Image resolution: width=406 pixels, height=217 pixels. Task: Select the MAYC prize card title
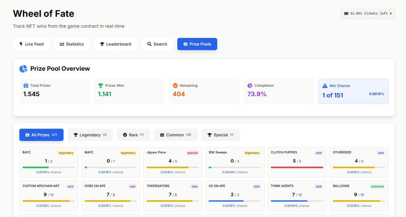click(89, 152)
